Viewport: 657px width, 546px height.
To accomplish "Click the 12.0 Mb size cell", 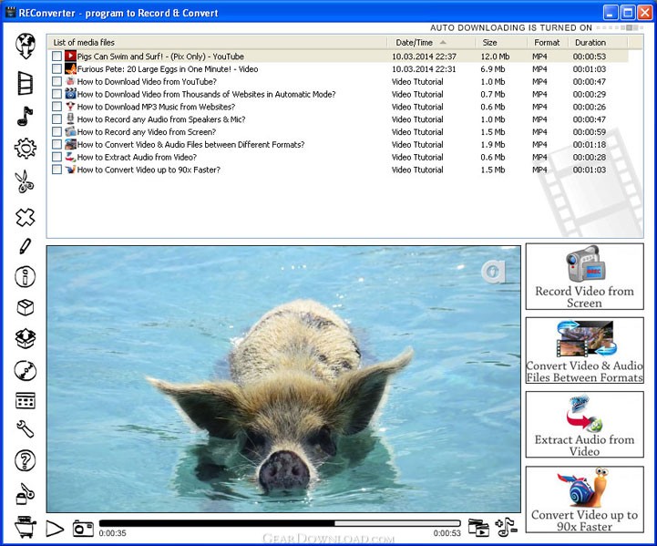I will pyautogui.click(x=495, y=57).
